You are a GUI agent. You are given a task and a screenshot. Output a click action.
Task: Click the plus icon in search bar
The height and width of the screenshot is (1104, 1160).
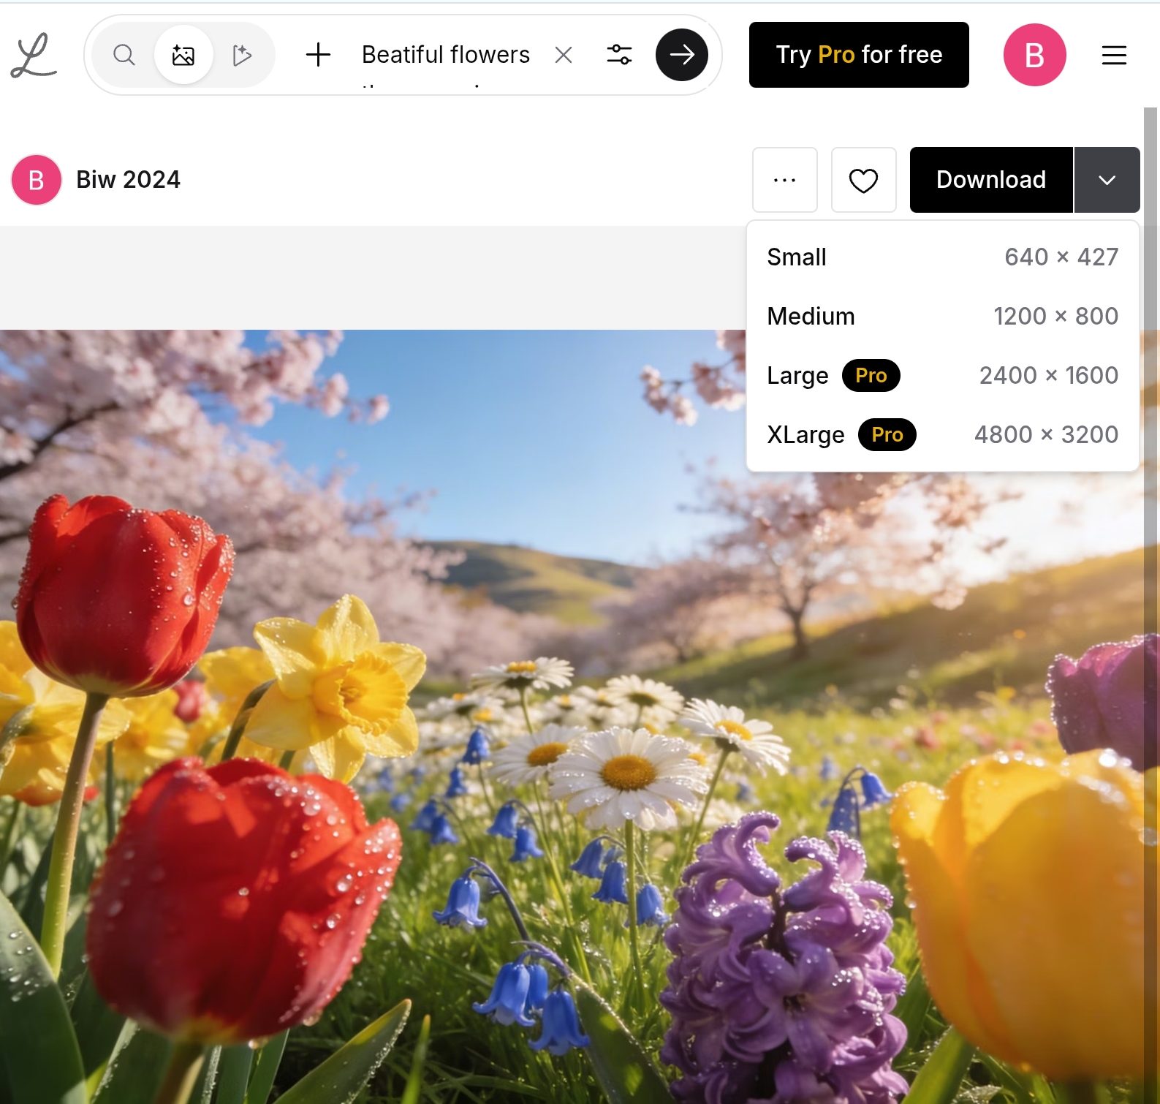(x=318, y=55)
